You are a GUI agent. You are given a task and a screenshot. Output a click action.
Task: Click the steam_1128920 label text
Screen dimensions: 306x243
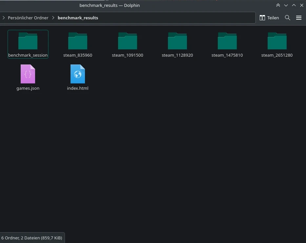[177, 55]
